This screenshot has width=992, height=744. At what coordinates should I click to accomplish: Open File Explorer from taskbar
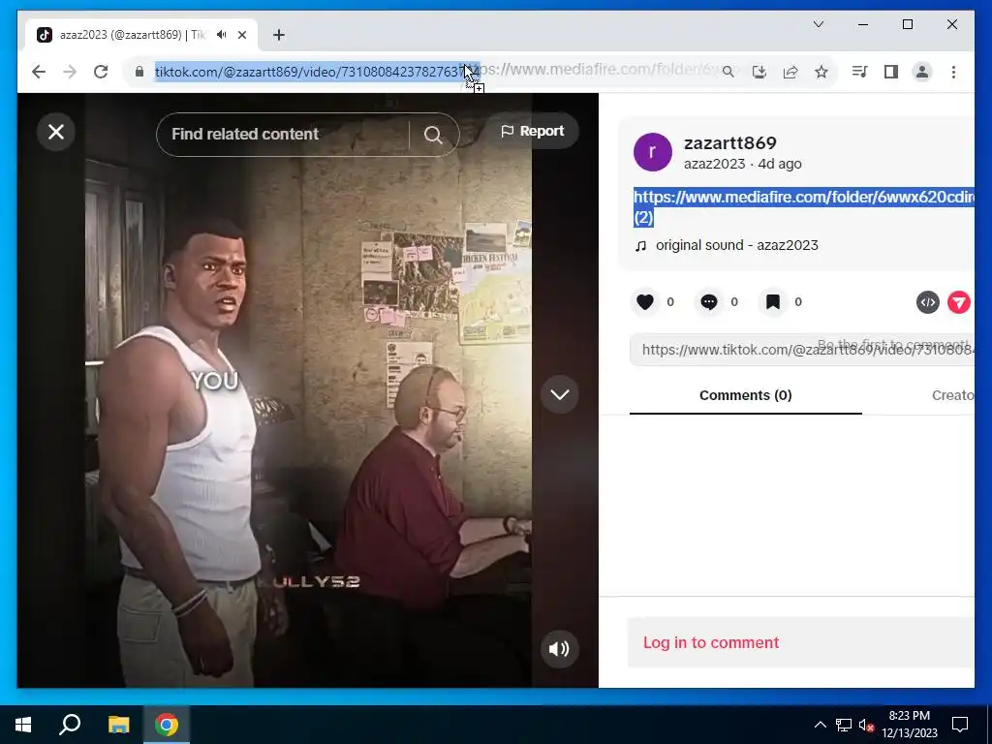pyautogui.click(x=118, y=725)
